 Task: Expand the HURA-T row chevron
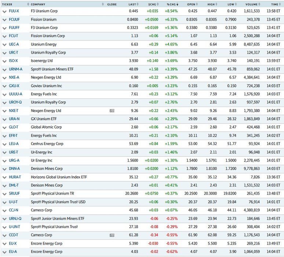coord(4,177)
